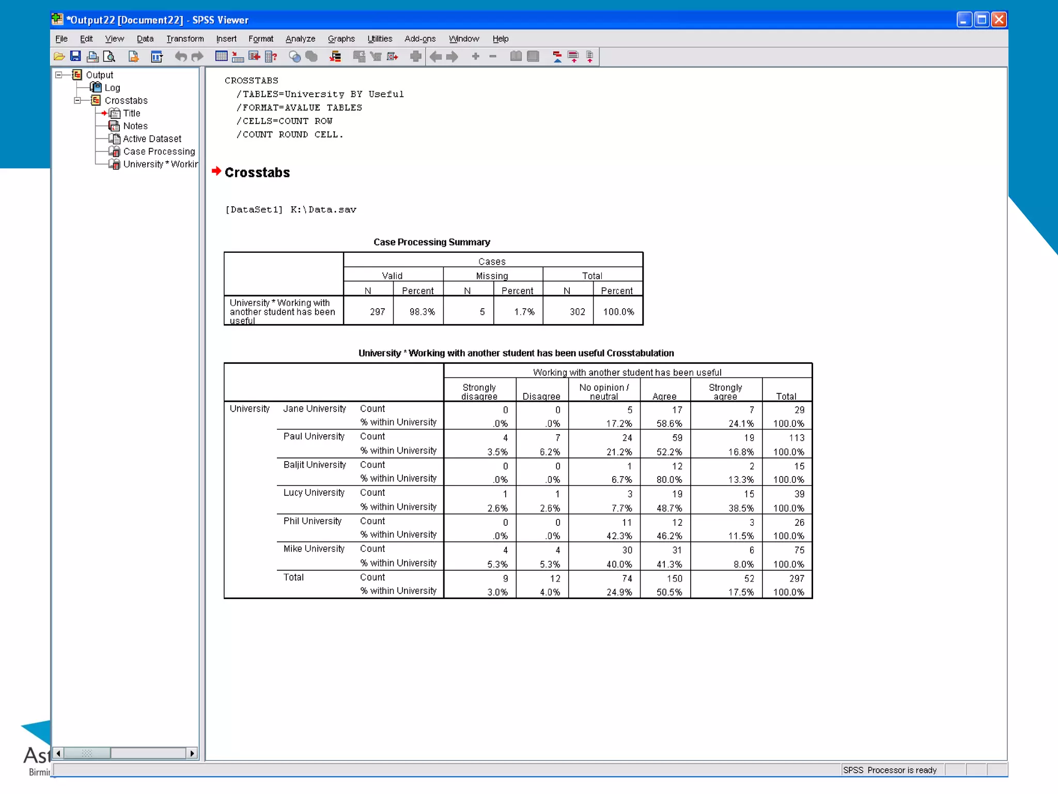Click the Undo arrow icon

(x=180, y=56)
